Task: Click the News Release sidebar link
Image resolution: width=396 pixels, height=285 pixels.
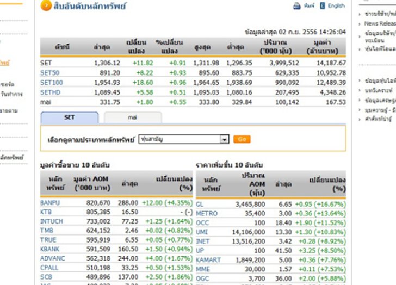Action: pos(380,23)
